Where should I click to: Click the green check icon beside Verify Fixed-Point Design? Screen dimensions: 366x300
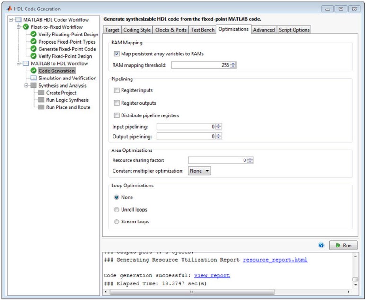(34, 56)
